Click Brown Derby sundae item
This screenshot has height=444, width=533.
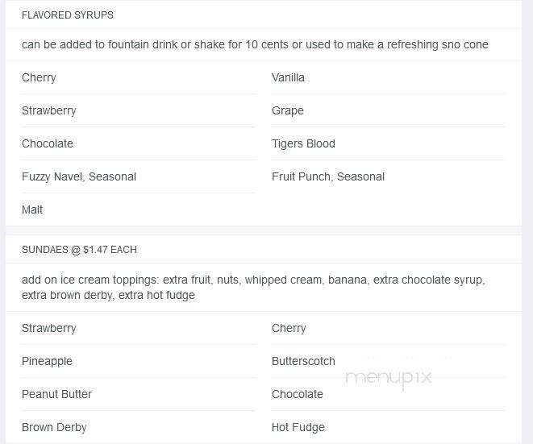[x=54, y=428]
